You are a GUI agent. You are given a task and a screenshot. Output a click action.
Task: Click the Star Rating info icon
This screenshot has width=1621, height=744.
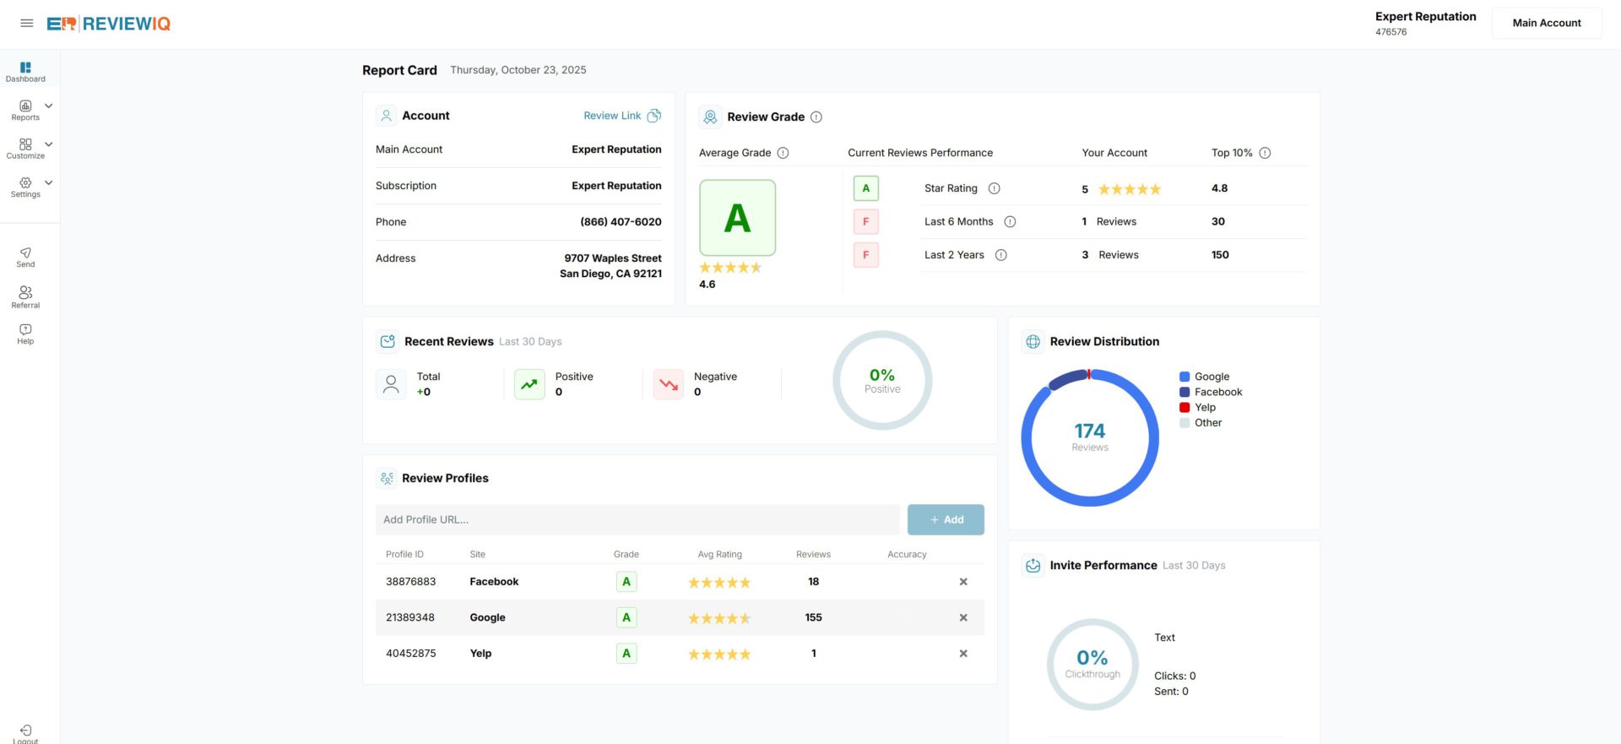[x=994, y=188]
